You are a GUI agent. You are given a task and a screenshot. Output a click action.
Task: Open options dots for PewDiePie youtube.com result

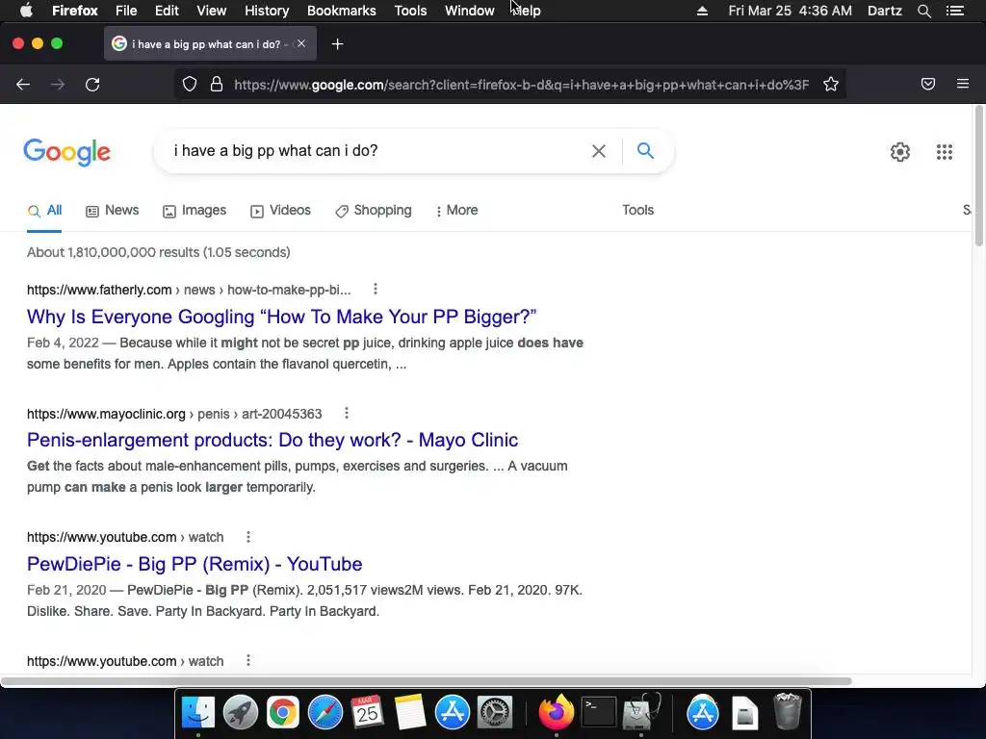coord(248,537)
